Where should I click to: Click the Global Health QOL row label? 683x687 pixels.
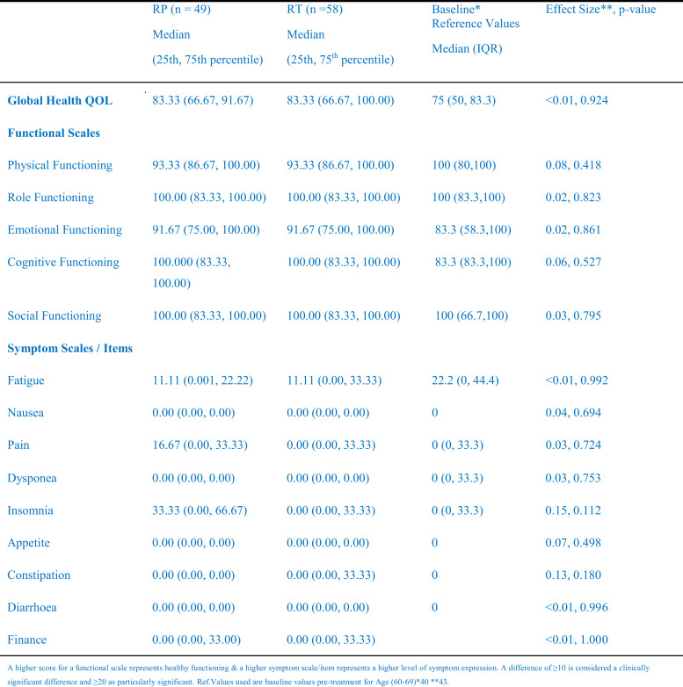(60, 101)
